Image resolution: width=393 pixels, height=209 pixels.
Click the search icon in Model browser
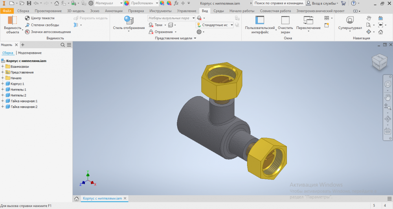63,45
